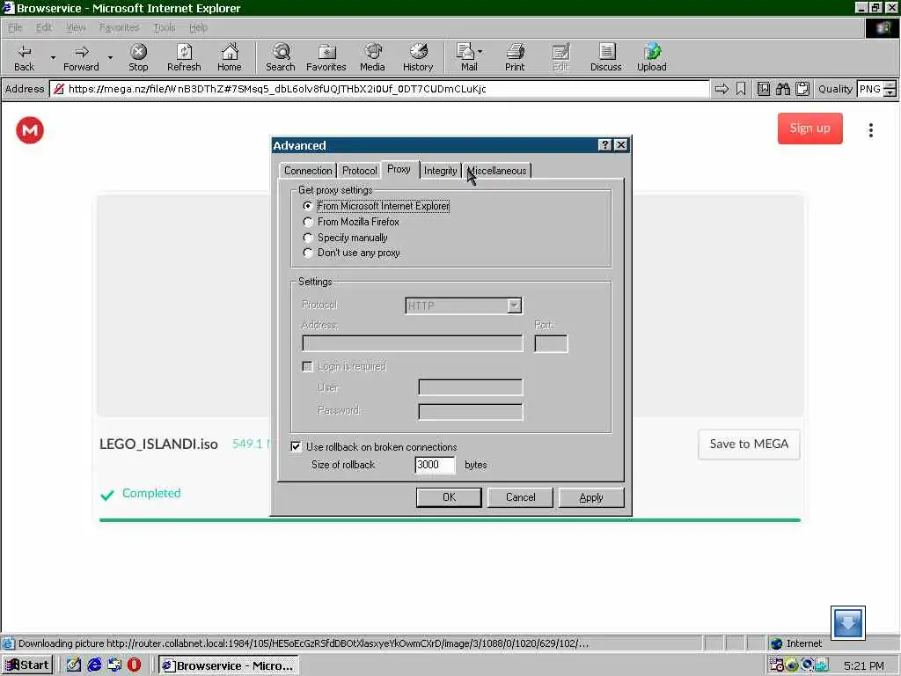Click the Size of rollback field

435,465
